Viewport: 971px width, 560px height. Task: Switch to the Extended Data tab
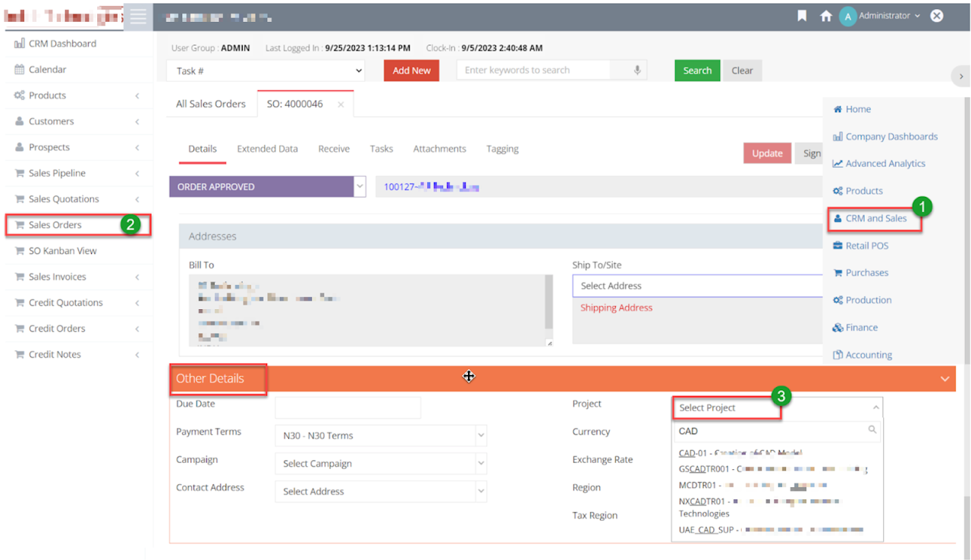267,149
